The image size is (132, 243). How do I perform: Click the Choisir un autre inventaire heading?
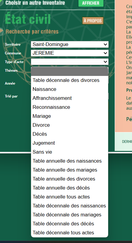[x=35, y=3]
